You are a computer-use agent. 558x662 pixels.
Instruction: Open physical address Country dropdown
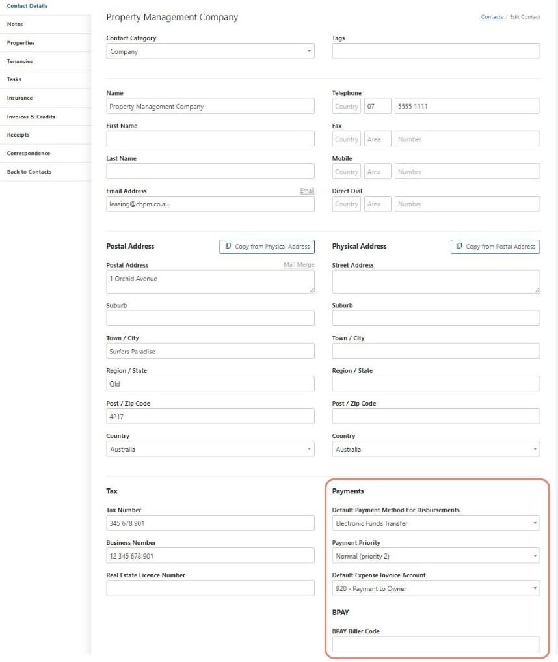pos(436,449)
